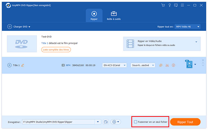The image size is (208, 130).
Task: Move Title 1 down with the arrow
Action: pyautogui.click(x=203, y=66)
